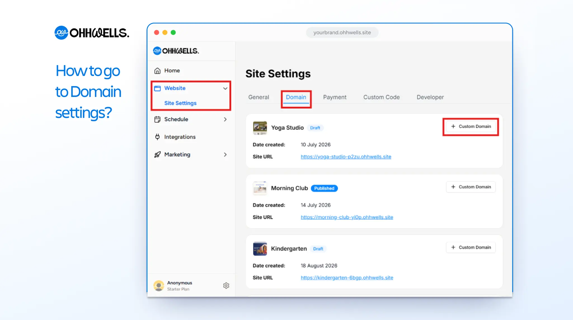Switch to the Payment tab

(335, 97)
